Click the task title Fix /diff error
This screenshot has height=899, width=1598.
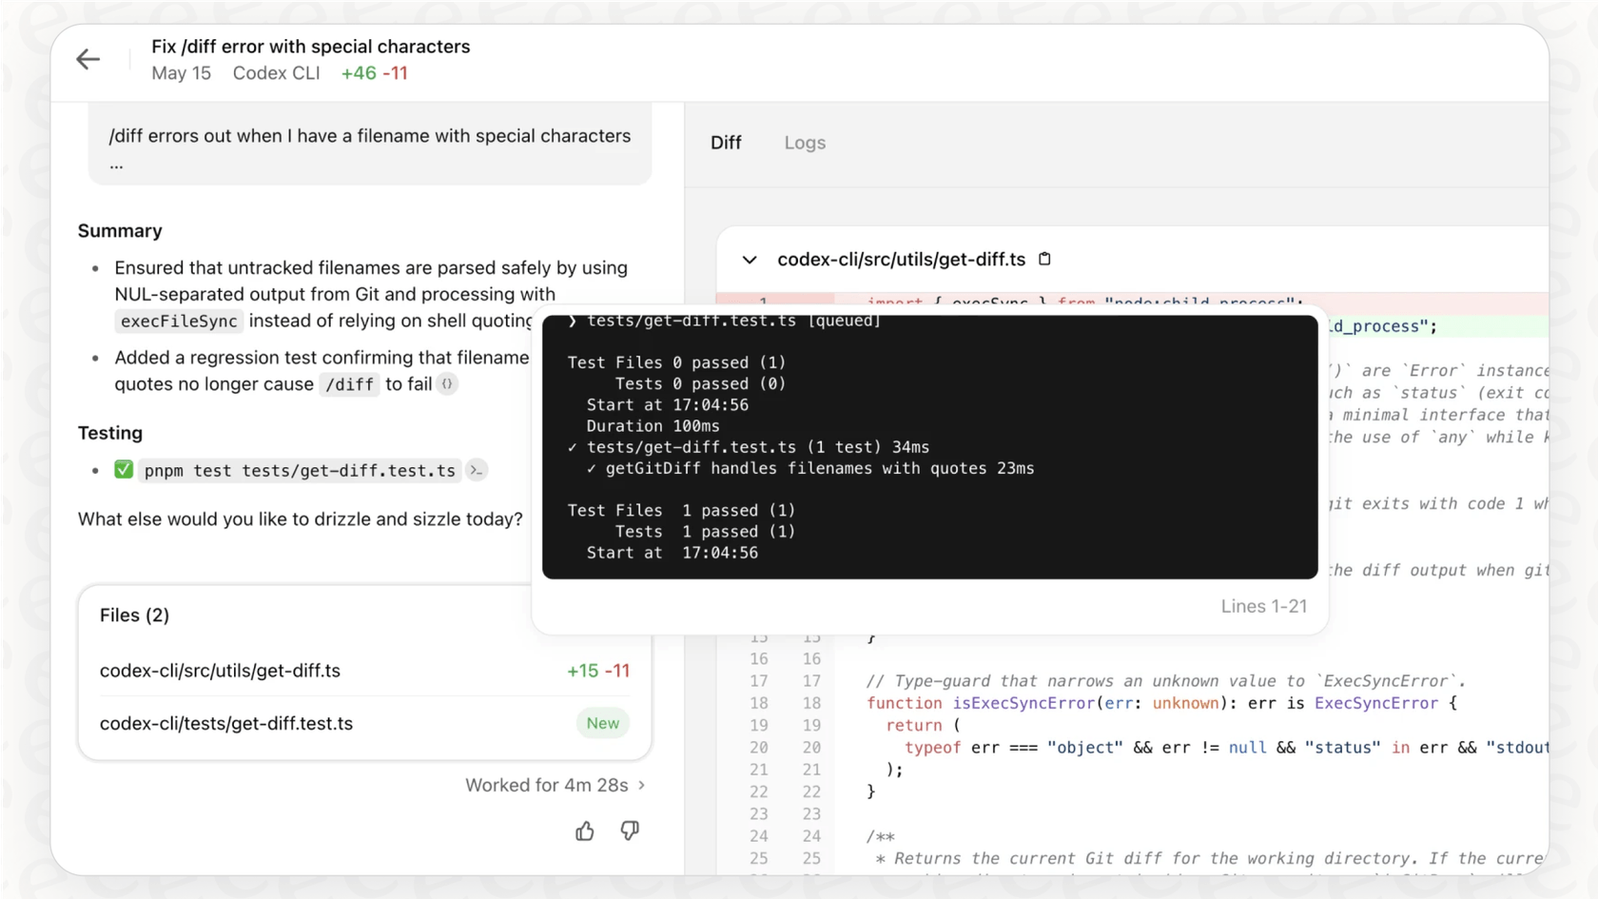point(311,46)
